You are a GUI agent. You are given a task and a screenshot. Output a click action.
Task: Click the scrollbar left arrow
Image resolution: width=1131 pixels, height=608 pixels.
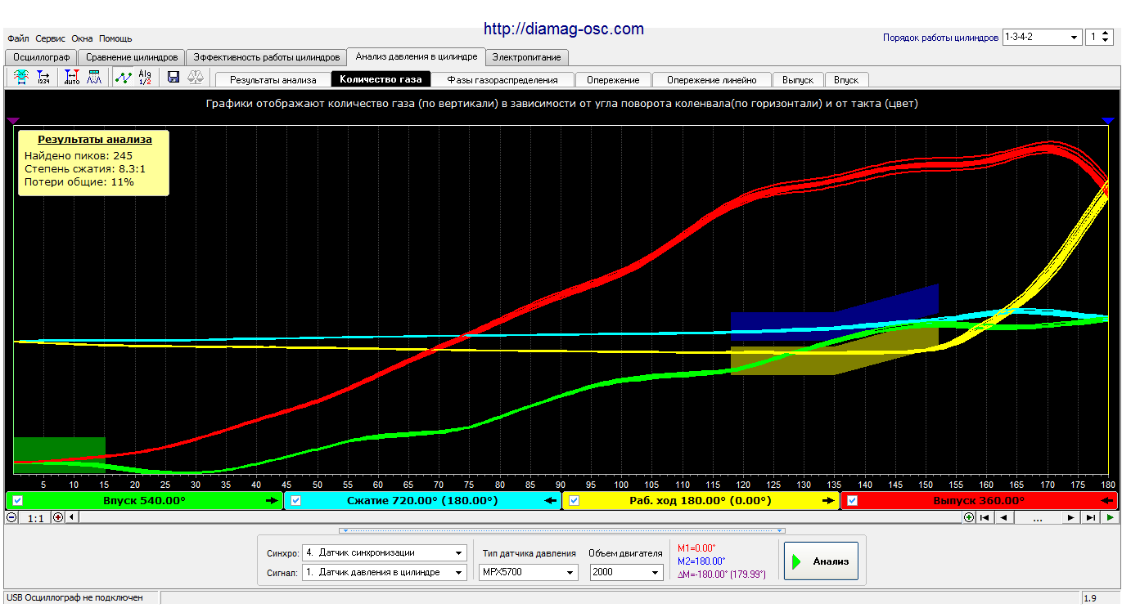click(x=71, y=517)
